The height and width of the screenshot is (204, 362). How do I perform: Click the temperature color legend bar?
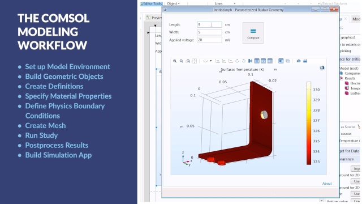coord(309,123)
